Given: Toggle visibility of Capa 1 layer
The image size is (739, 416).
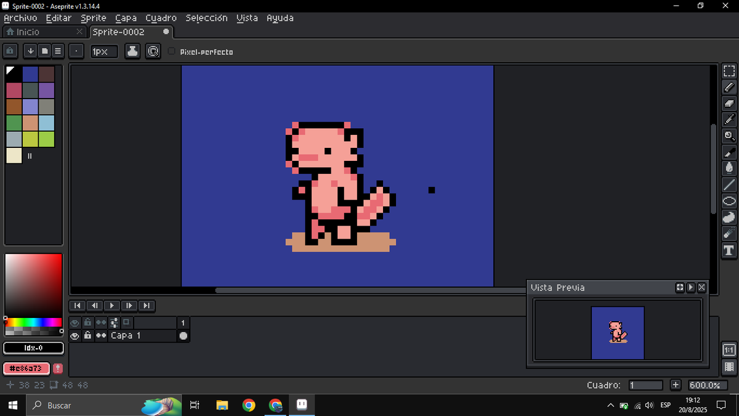Looking at the screenshot, I should click(x=75, y=335).
